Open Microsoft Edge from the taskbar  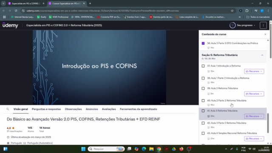coord(144,149)
